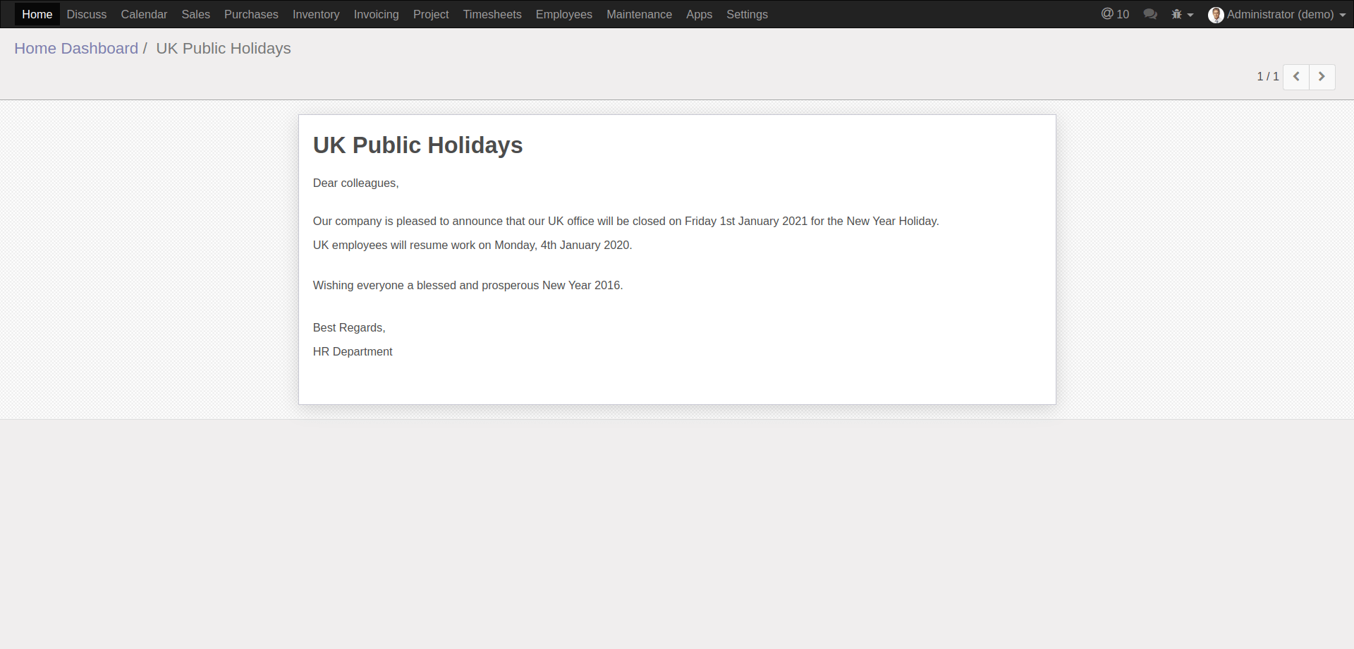
Task: Click the bug debug mode icon
Action: click(x=1177, y=13)
